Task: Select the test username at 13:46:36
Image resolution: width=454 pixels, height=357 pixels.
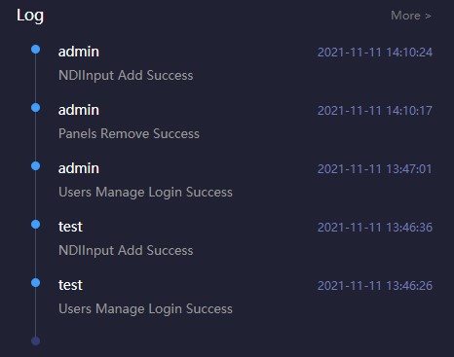Action: pos(70,227)
